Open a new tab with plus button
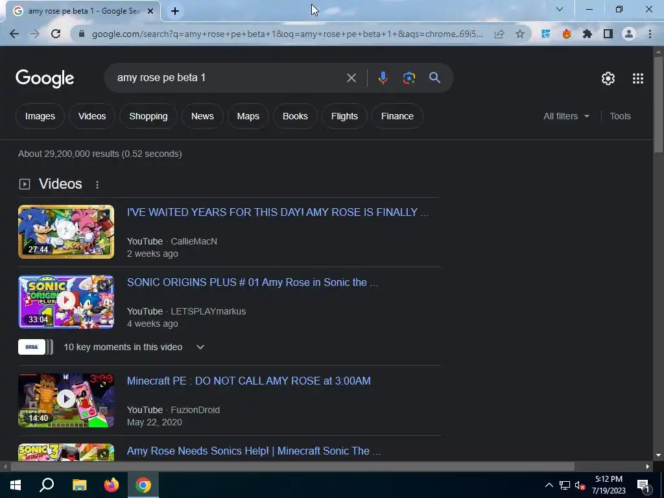This screenshot has width=664, height=498. point(175,11)
